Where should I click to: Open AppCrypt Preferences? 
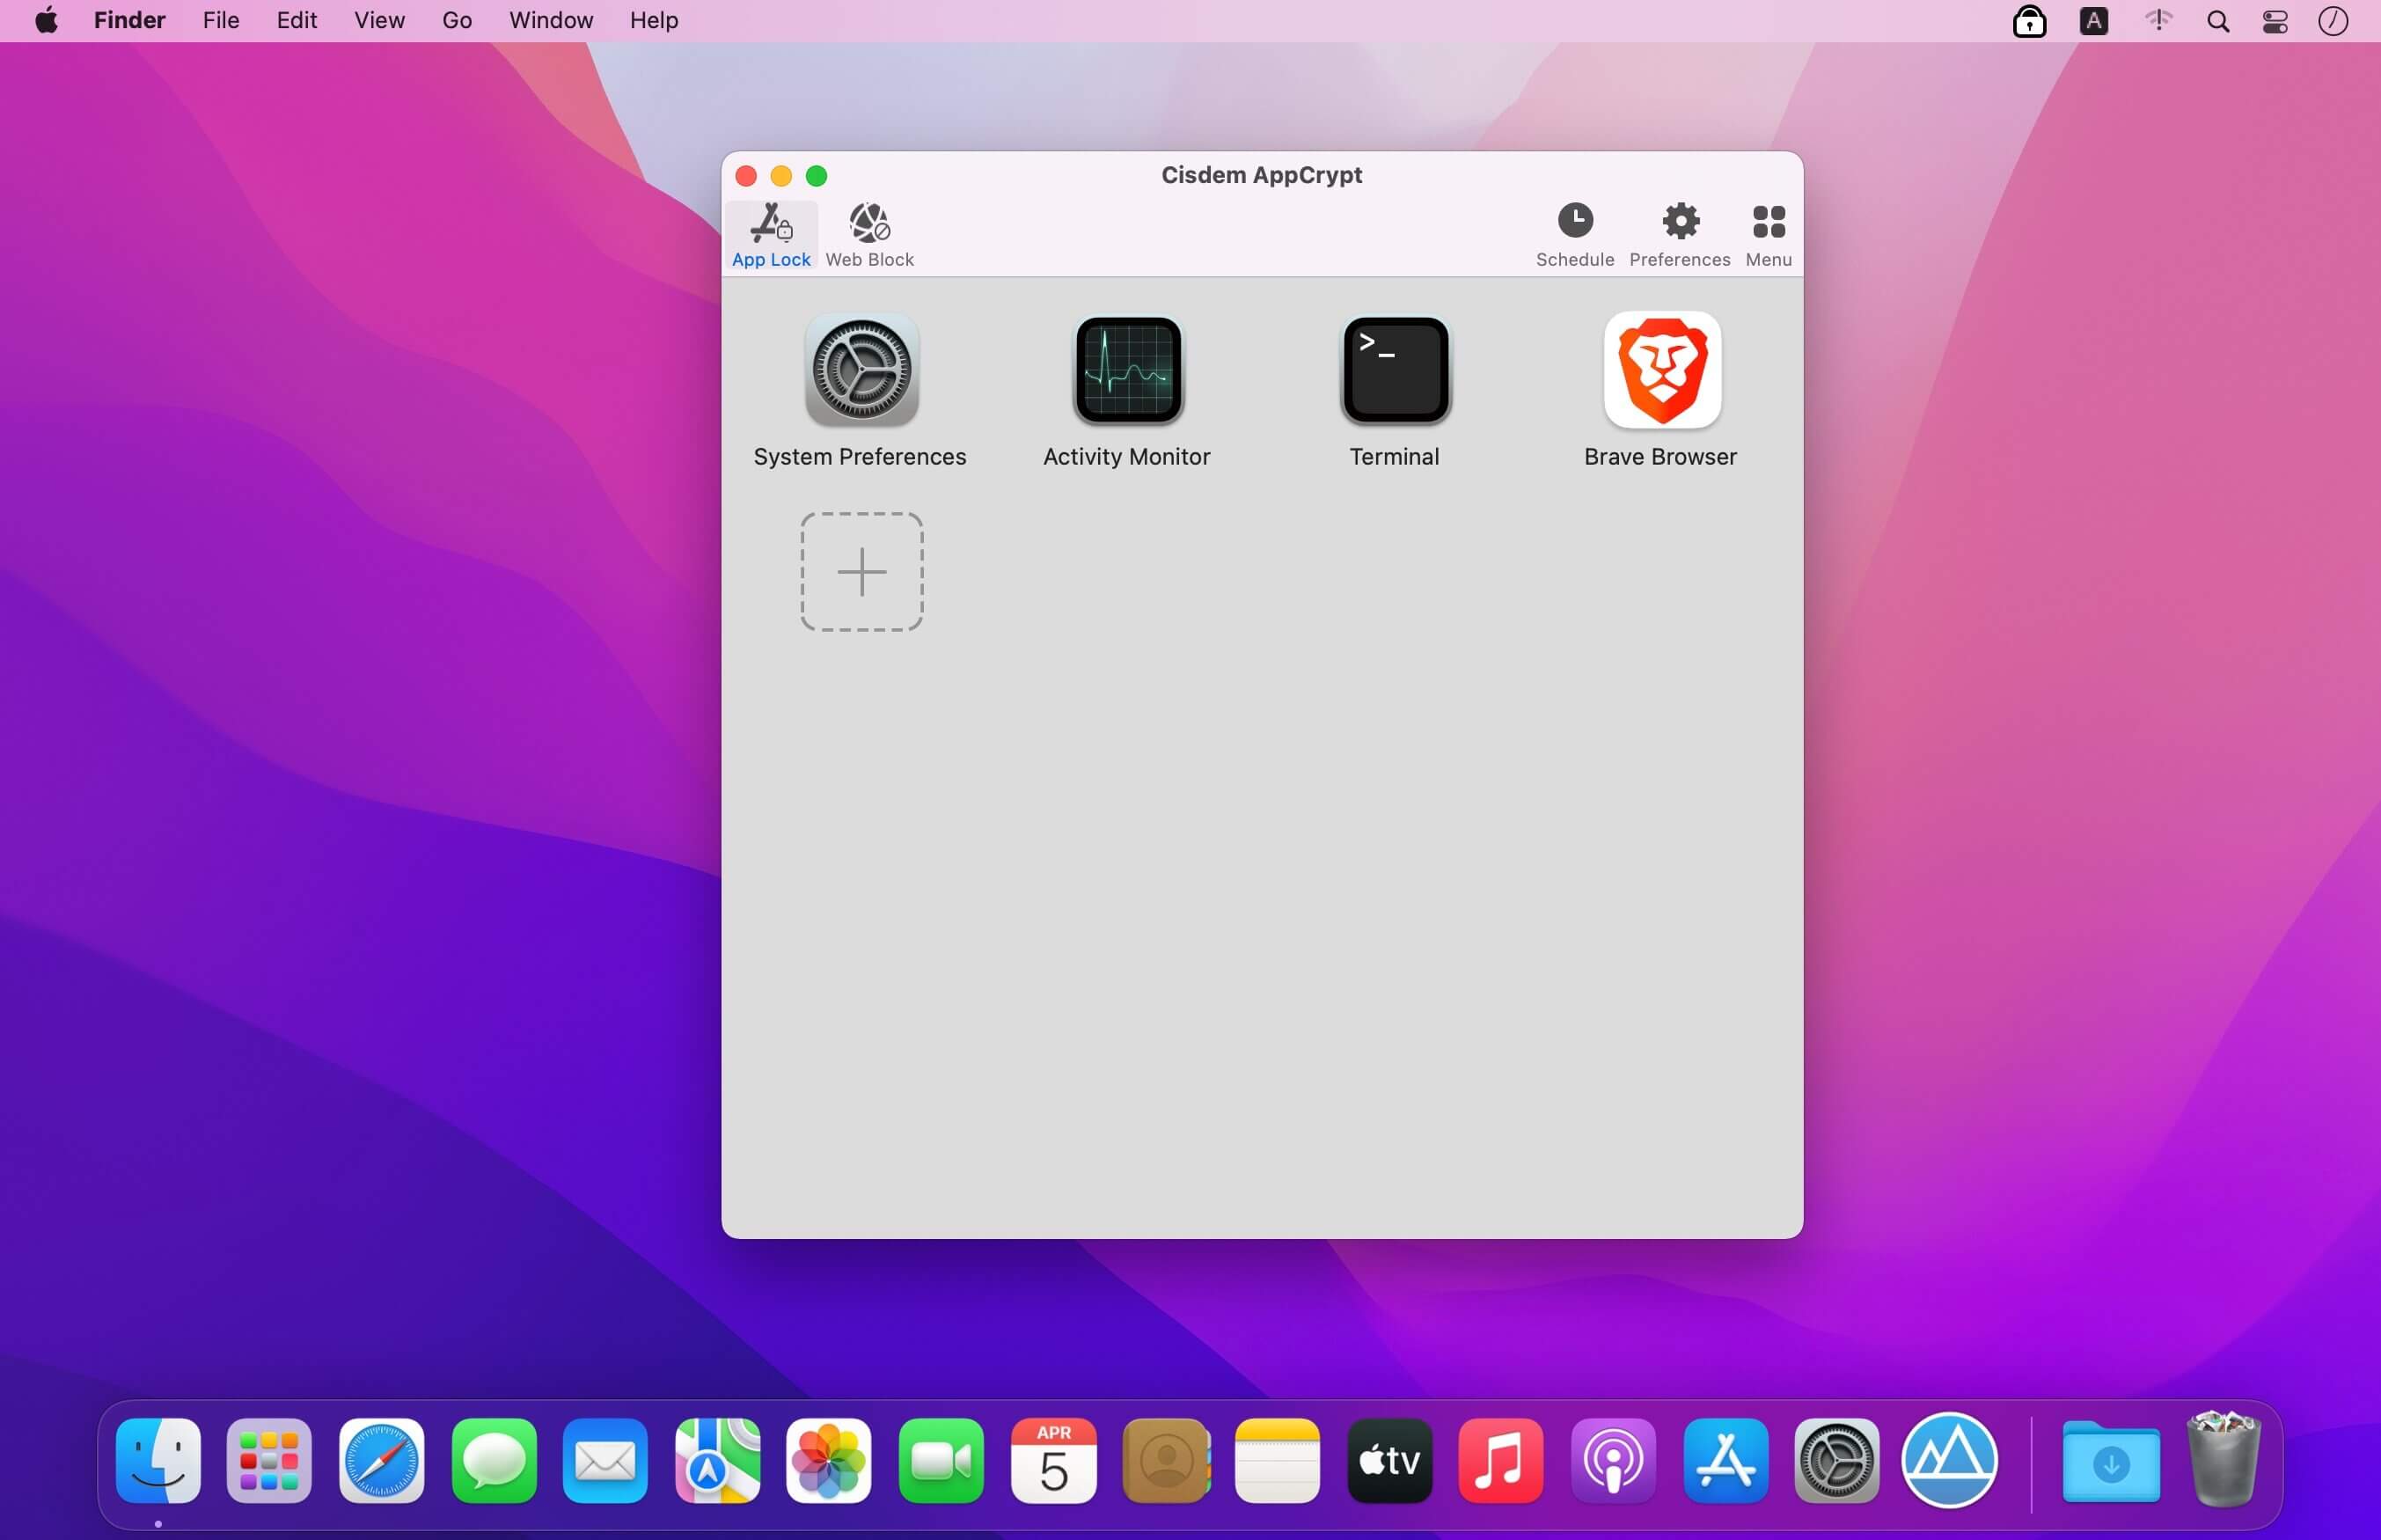(1680, 236)
